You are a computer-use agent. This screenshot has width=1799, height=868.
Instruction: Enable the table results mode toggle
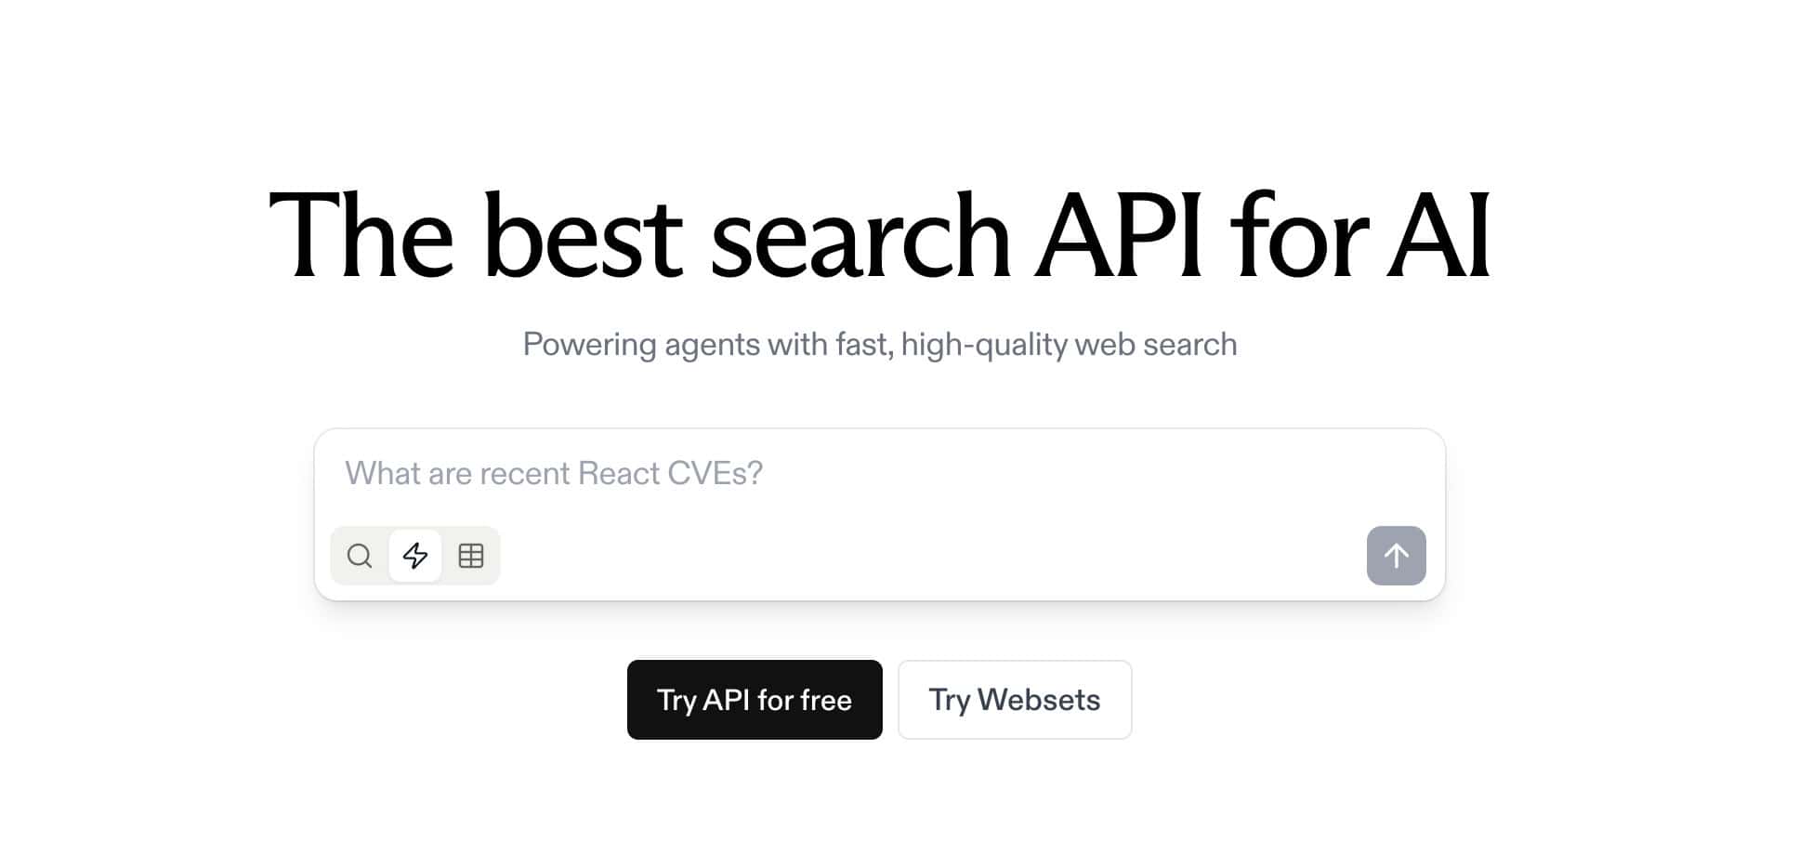[x=471, y=556]
